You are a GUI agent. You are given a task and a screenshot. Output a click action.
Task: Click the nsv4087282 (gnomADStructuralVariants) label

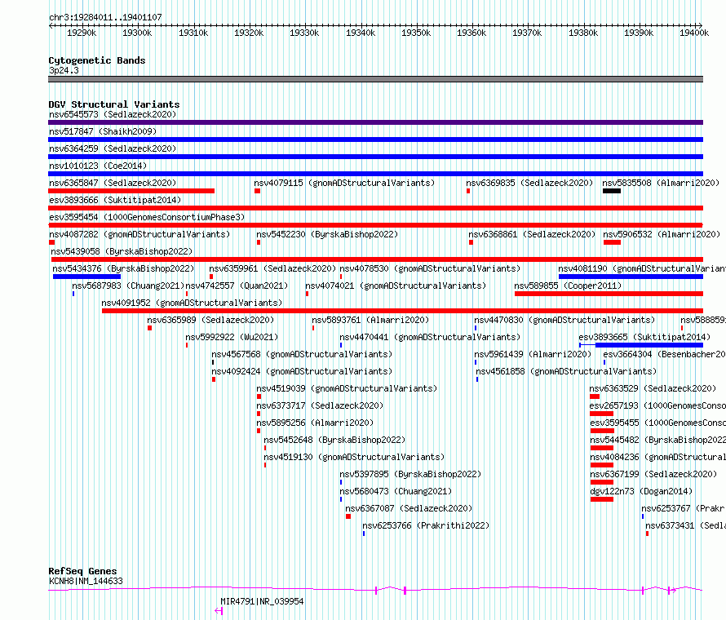139,234
